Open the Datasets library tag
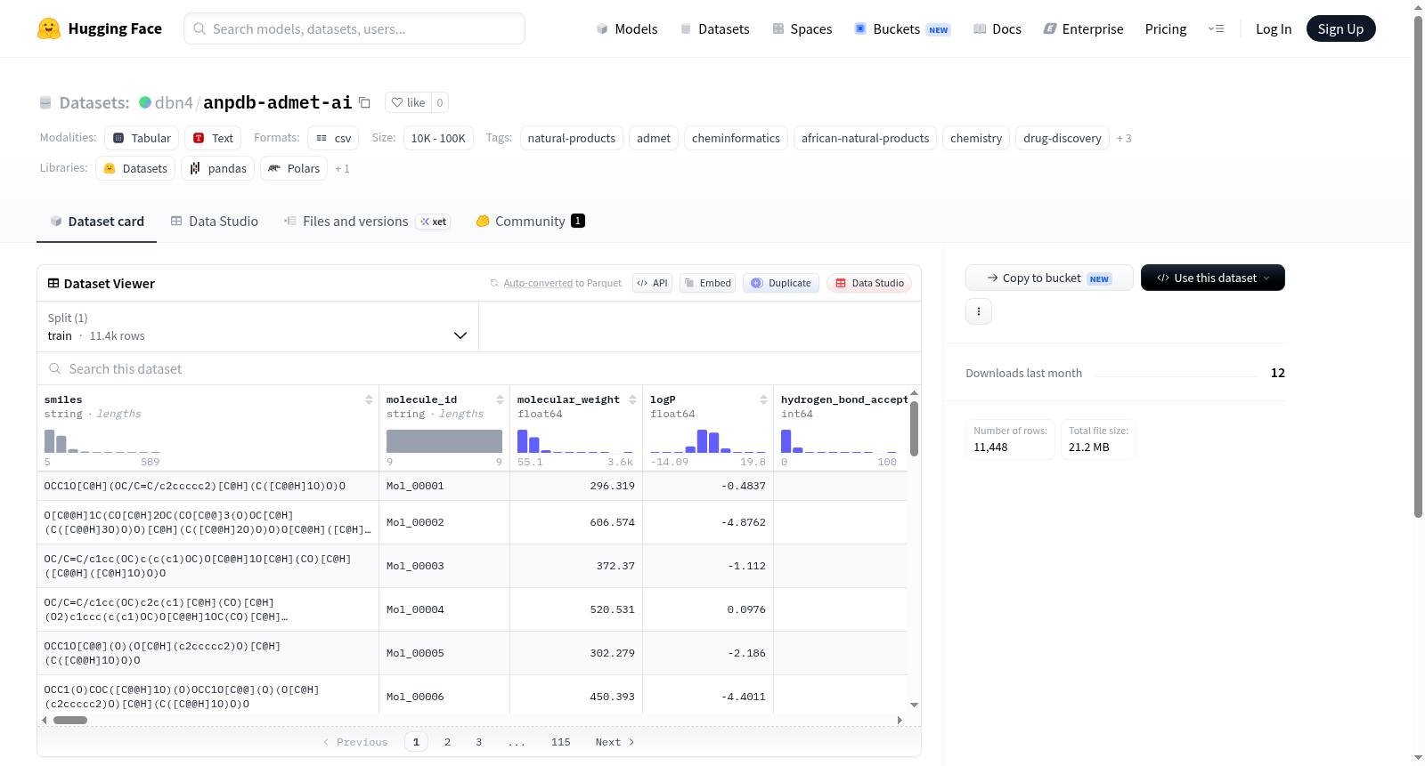The image size is (1425, 766). (x=135, y=168)
